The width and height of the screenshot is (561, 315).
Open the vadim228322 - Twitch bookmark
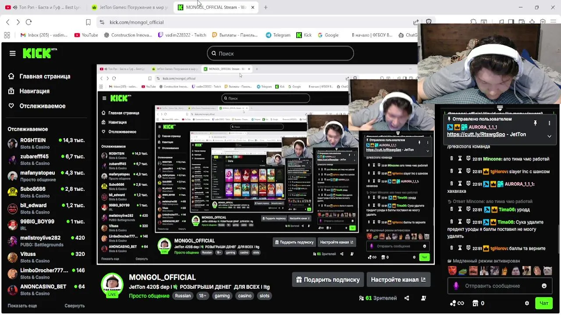click(x=182, y=35)
